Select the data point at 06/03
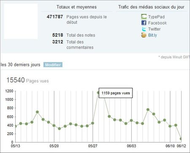 [x=131, y=120]
